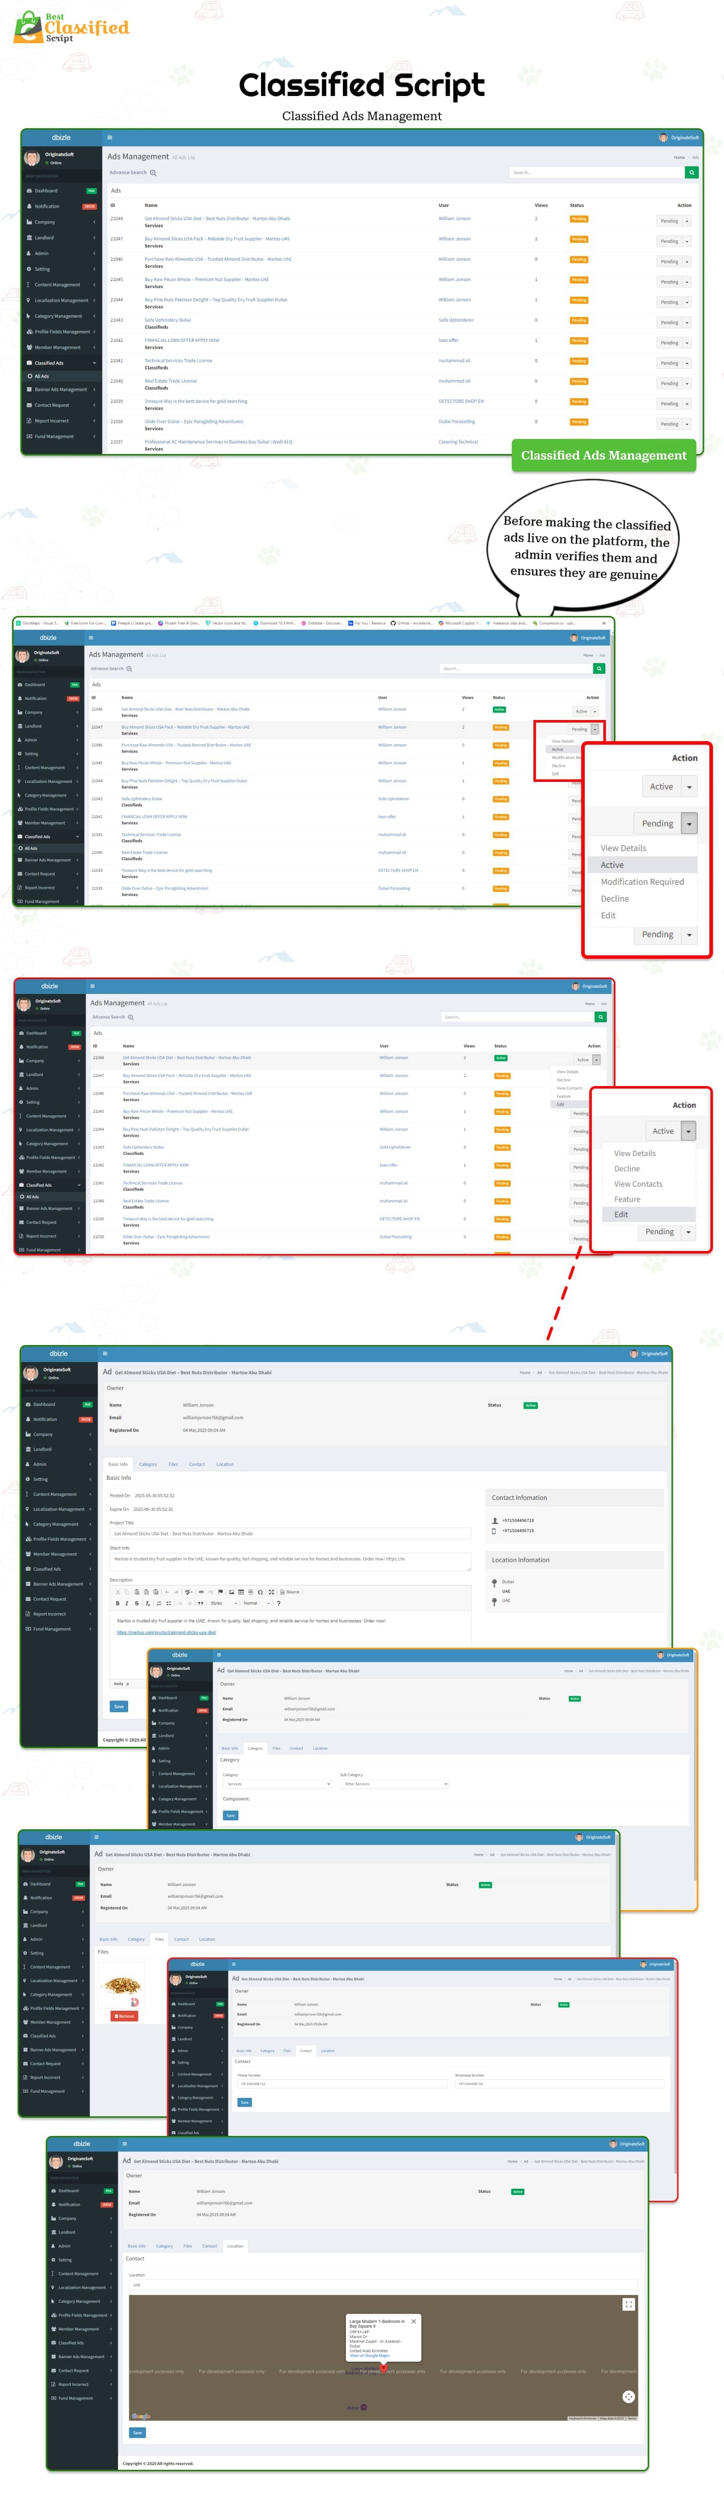Open the marteo.com link in Description
Image resolution: width=724 pixels, height=2506 pixels.
click(166, 1633)
